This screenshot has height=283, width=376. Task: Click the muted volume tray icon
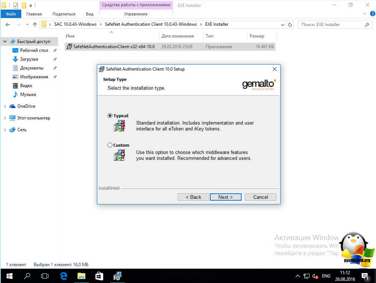pos(315,276)
